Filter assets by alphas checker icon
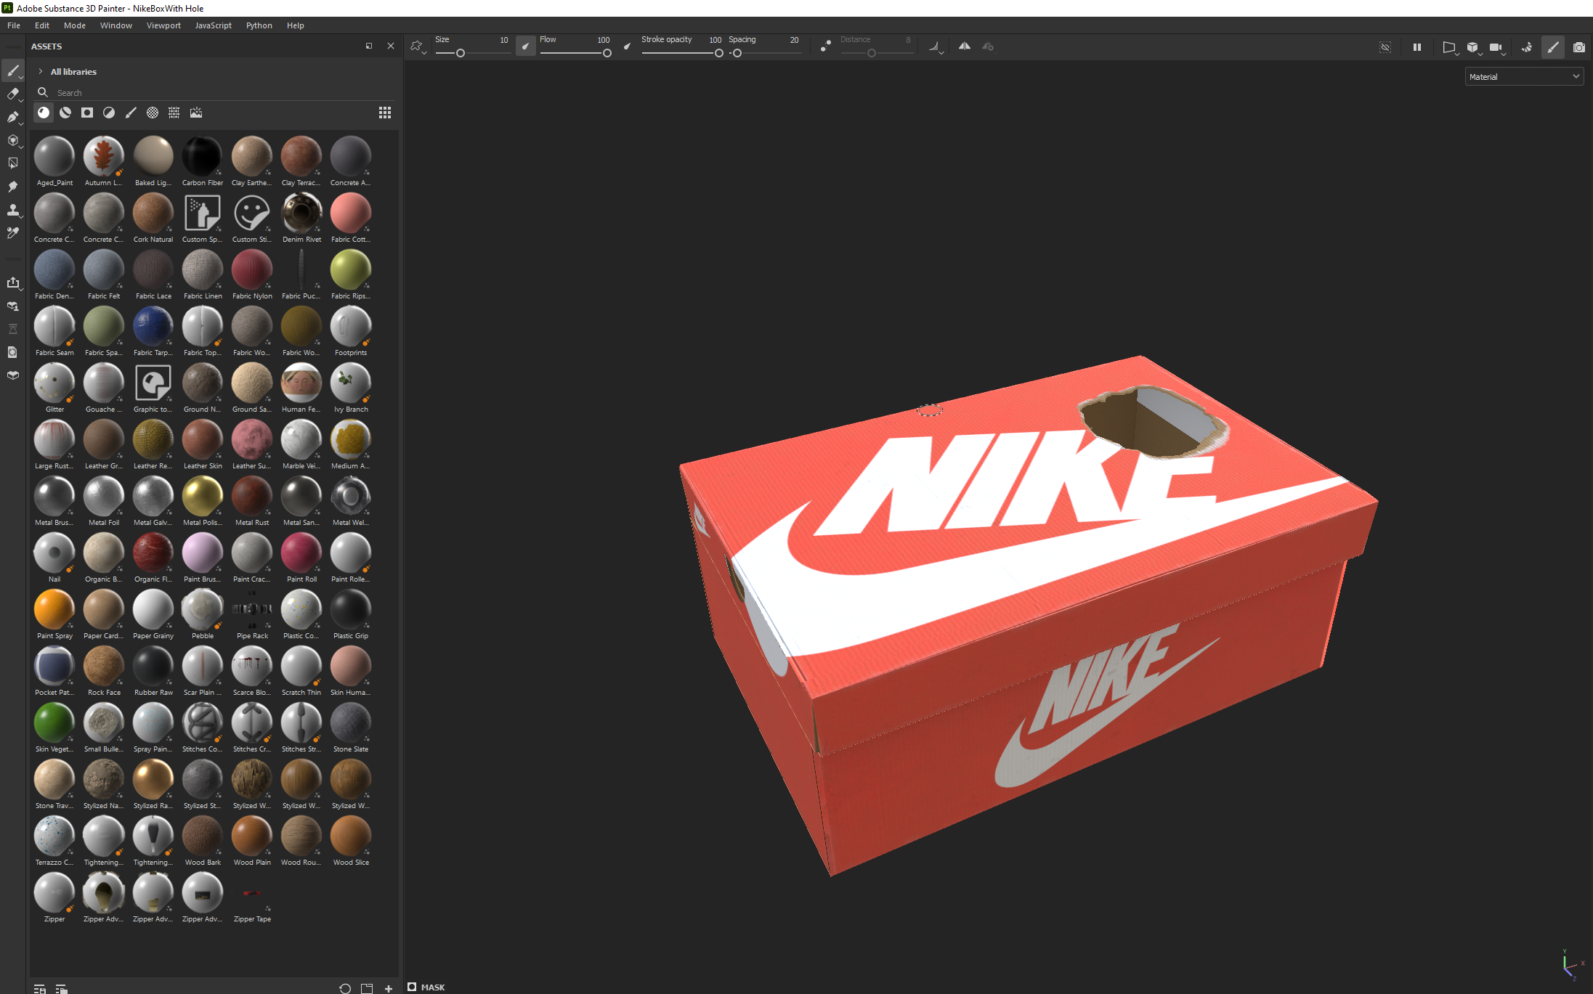Screen dimensions: 1593x994 click(153, 113)
